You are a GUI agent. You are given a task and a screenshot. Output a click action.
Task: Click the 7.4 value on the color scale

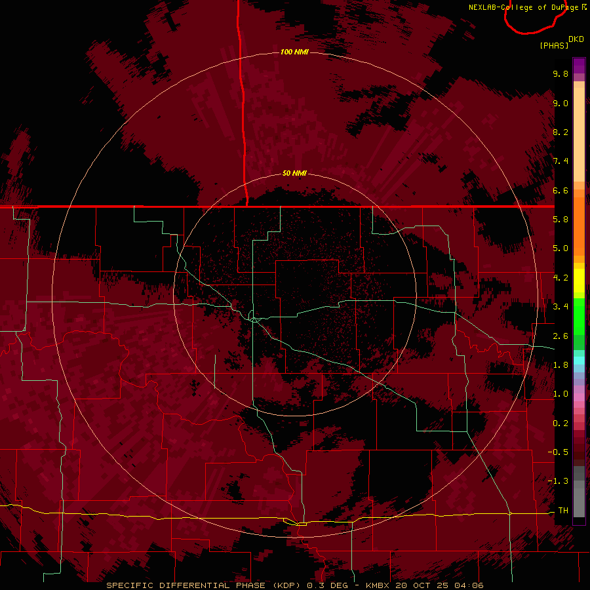coord(560,161)
